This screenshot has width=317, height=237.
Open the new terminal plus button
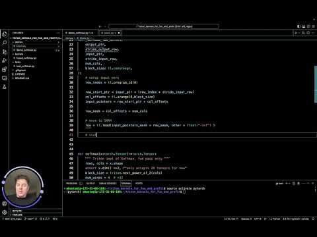coord(287,183)
